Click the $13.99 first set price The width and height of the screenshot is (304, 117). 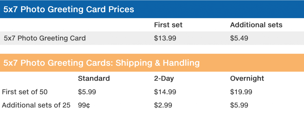[165, 38]
